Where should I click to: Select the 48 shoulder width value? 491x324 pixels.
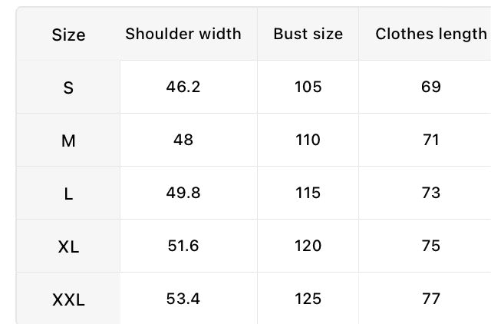click(x=183, y=140)
